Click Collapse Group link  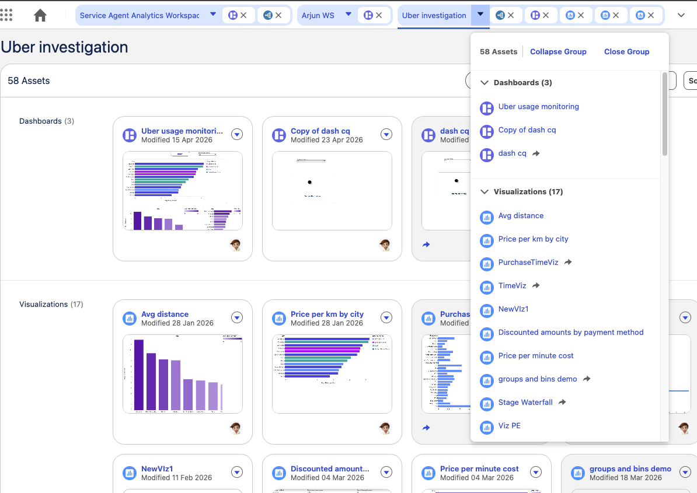tap(558, 51)
